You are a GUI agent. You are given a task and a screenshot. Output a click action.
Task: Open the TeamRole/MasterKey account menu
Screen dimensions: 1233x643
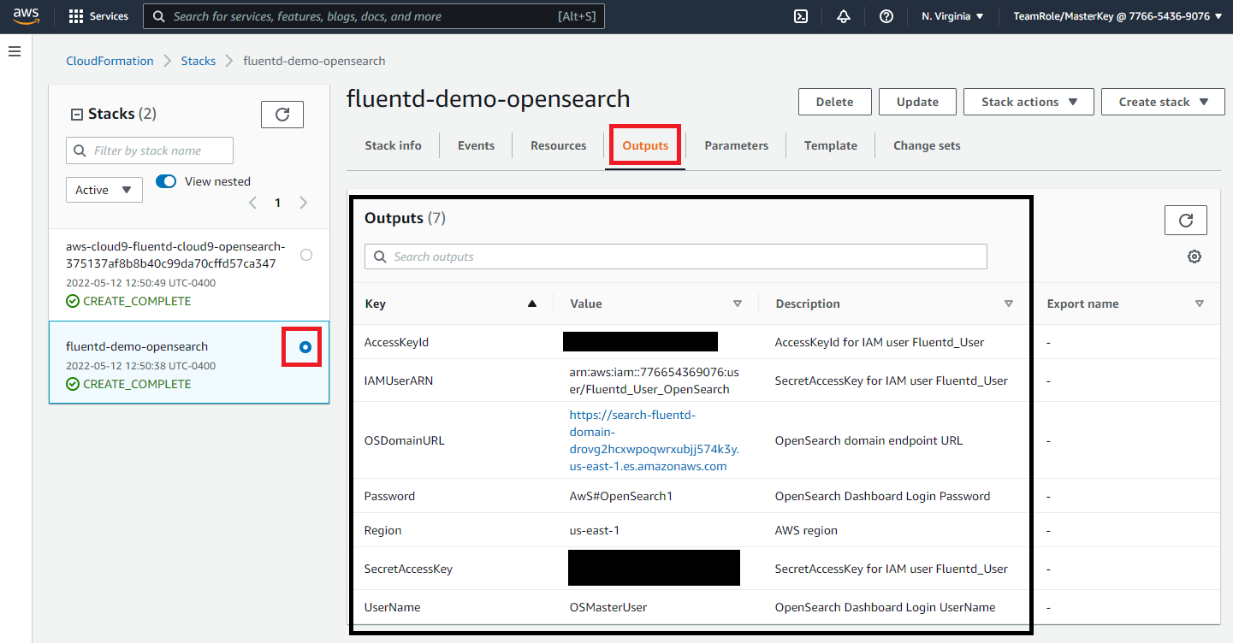click(x=1117, y=16)
